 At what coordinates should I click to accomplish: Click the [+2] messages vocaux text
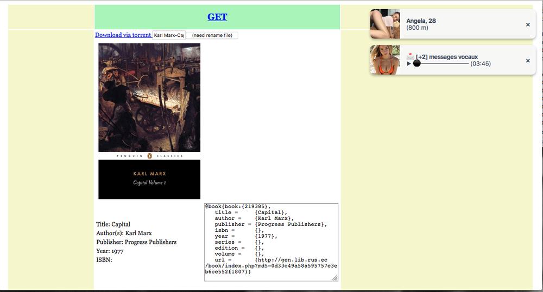(447, 57)
